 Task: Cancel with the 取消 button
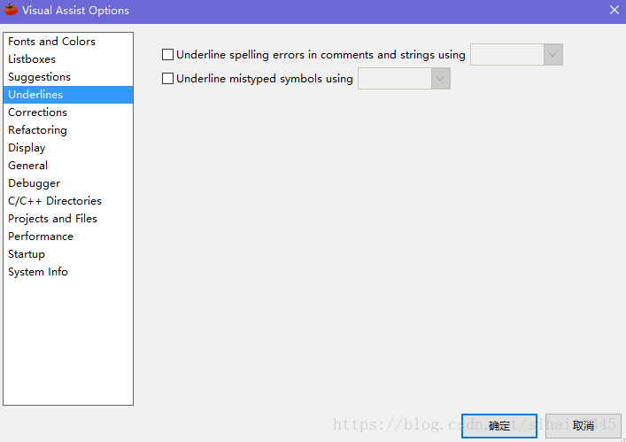(583, 426)
